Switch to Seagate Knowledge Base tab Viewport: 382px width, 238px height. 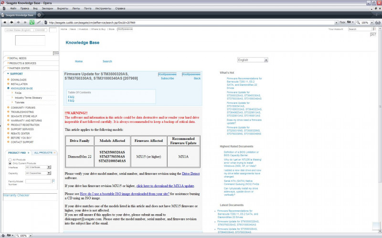[18, 15]
